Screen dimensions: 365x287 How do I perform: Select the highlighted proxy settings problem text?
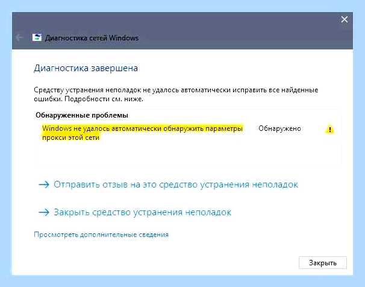click(x=143, y=133)
